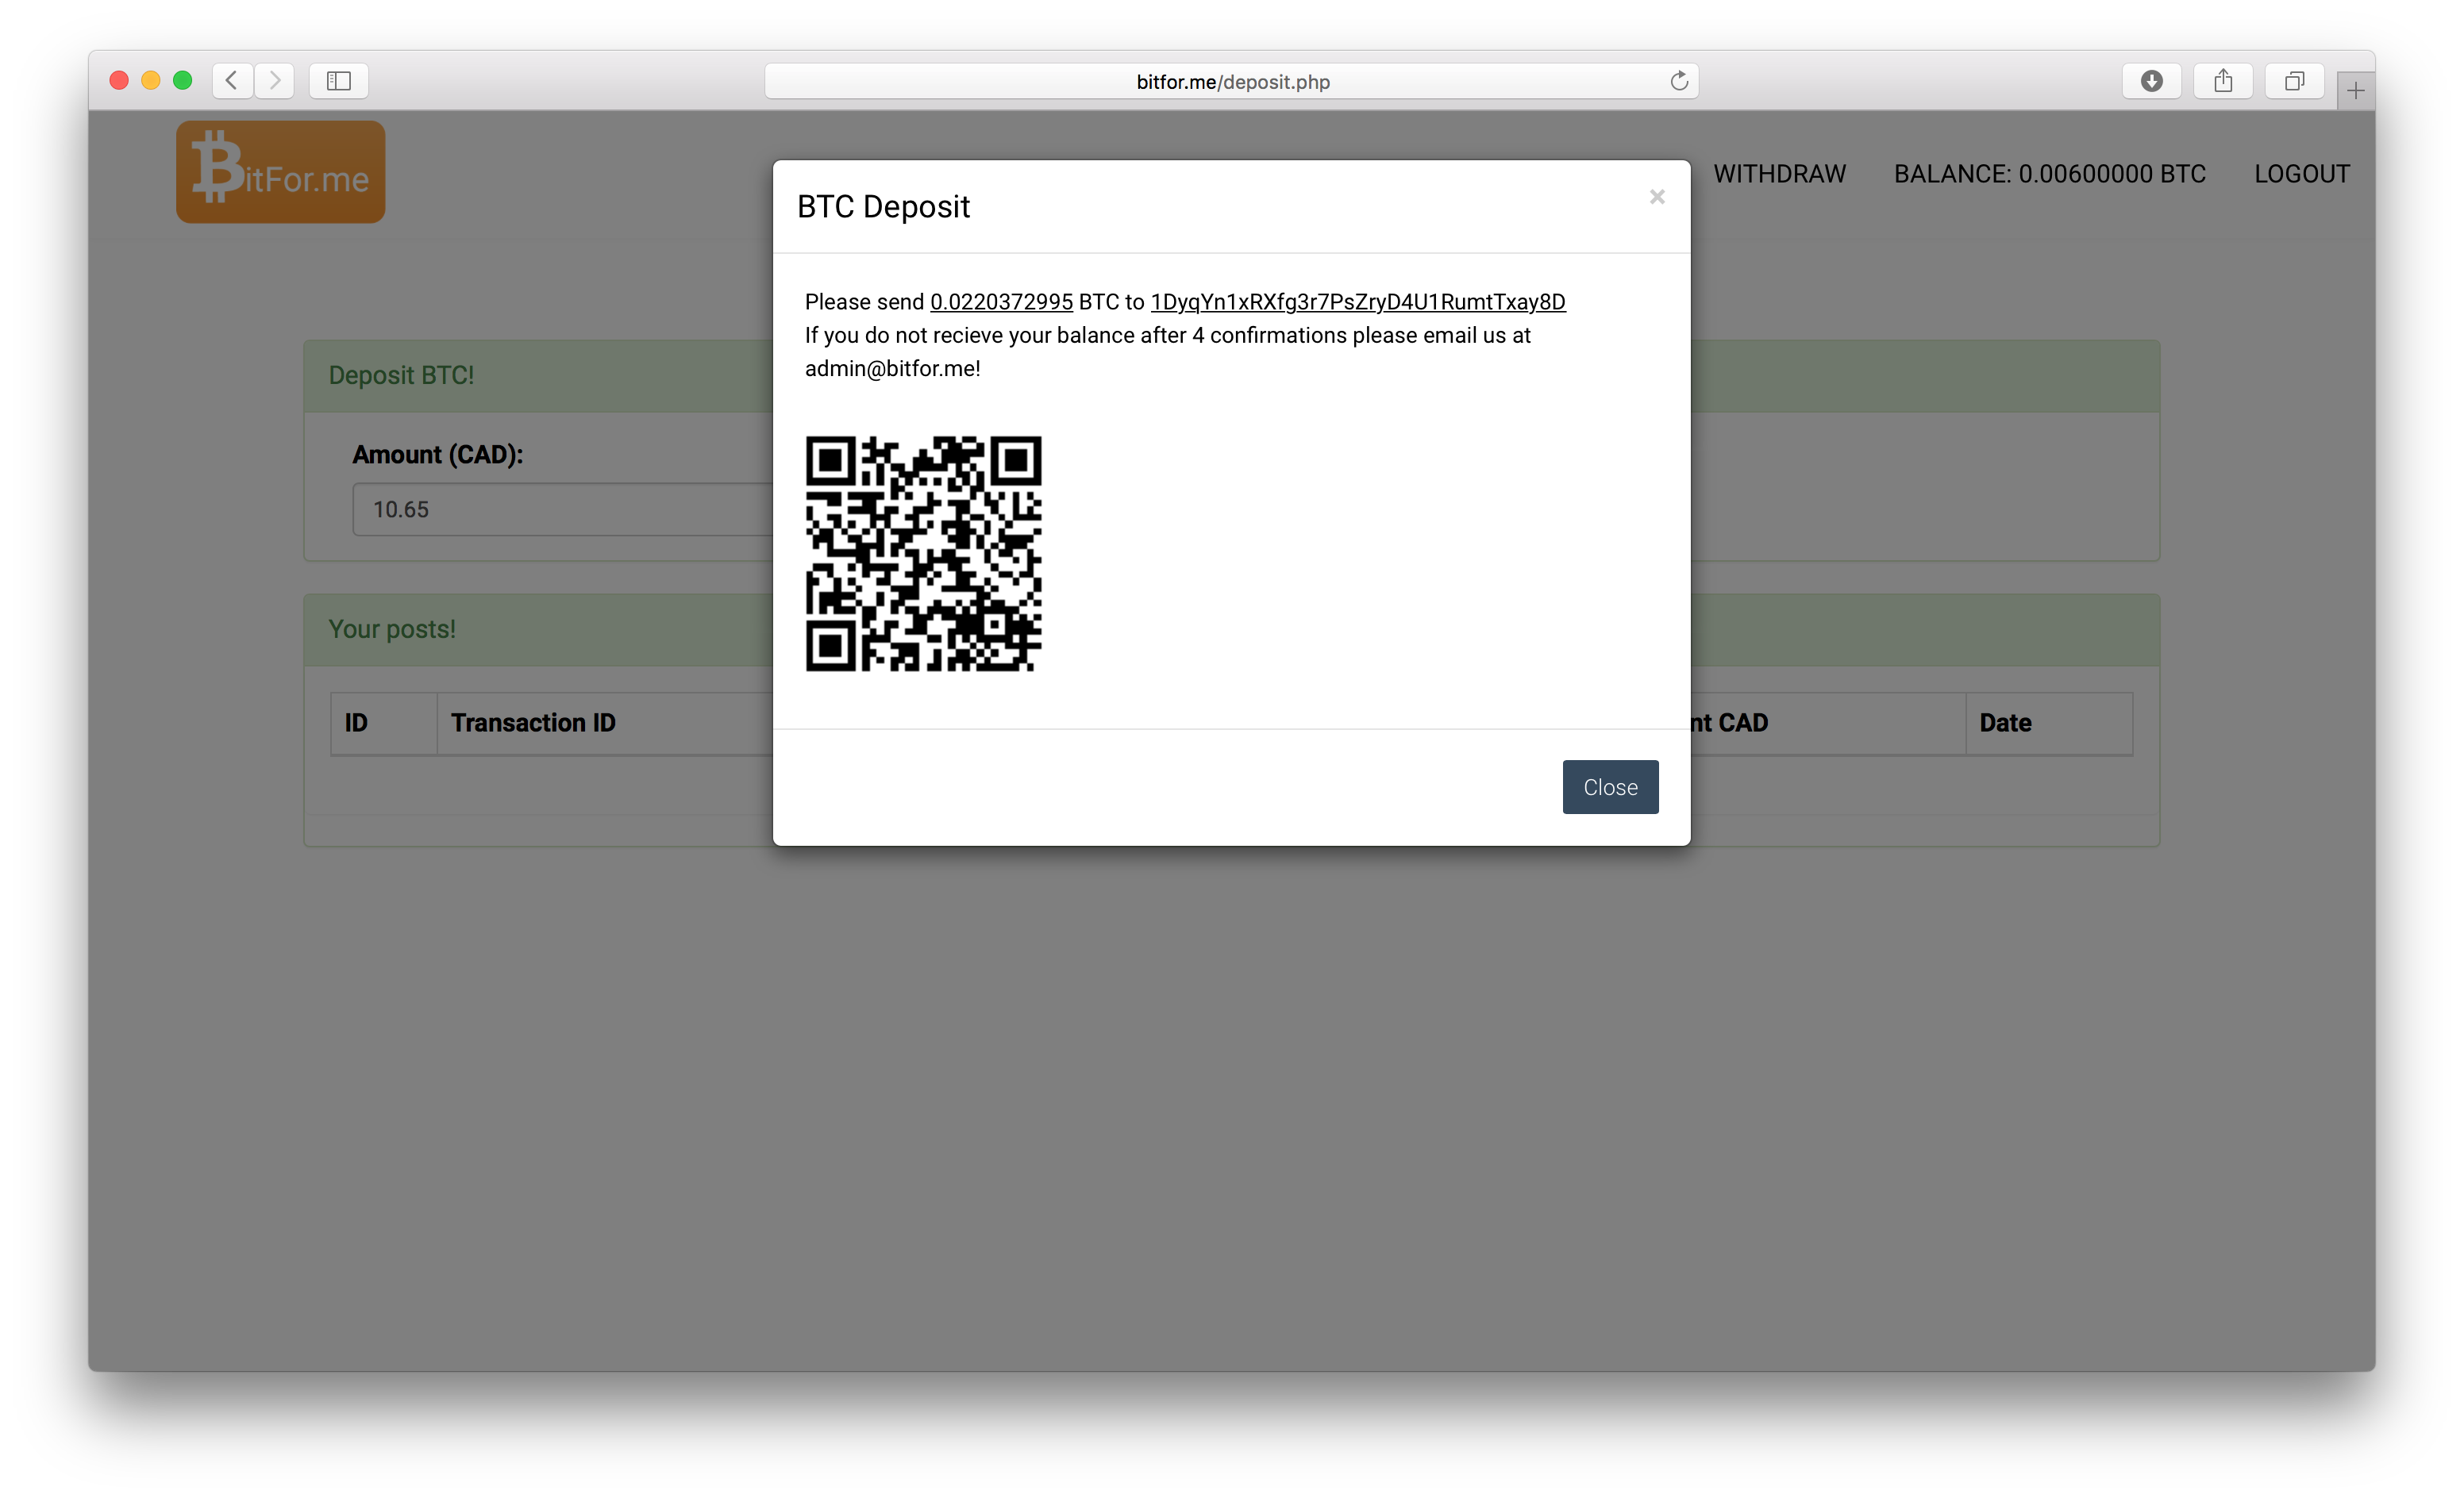Click Safari forward navigation arrow
The width and height of the screenshot is (2464, 1498).
coord(274,80)
